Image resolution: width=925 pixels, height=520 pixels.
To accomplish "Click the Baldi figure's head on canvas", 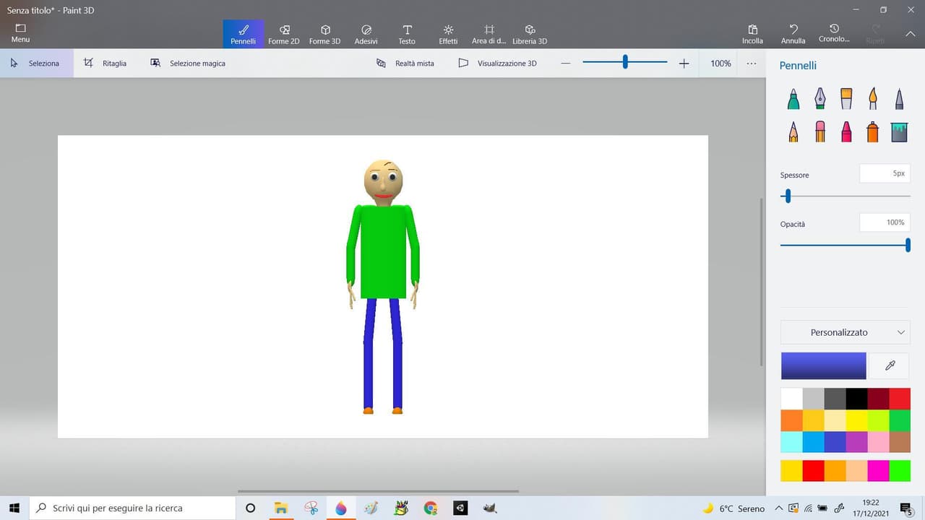I will (383, 182).
